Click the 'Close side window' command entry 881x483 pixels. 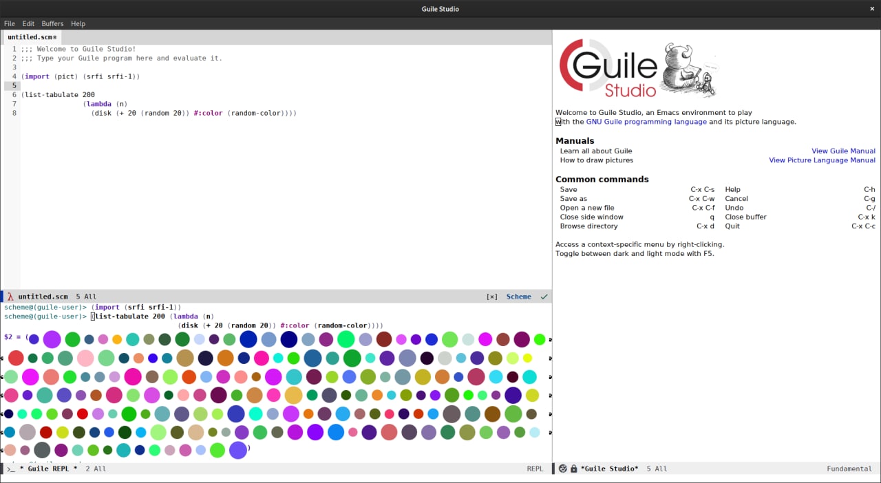tap(592, 217)
